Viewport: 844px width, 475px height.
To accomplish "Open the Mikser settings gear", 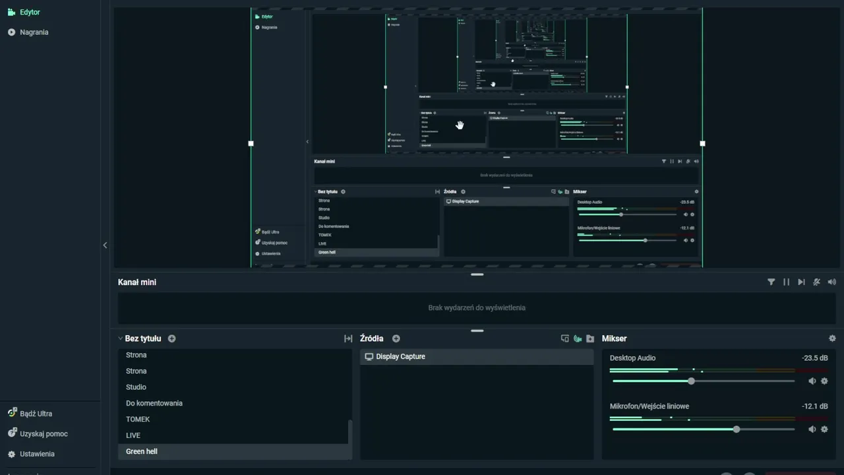I will pyautogui.click(x=832, y=338).
